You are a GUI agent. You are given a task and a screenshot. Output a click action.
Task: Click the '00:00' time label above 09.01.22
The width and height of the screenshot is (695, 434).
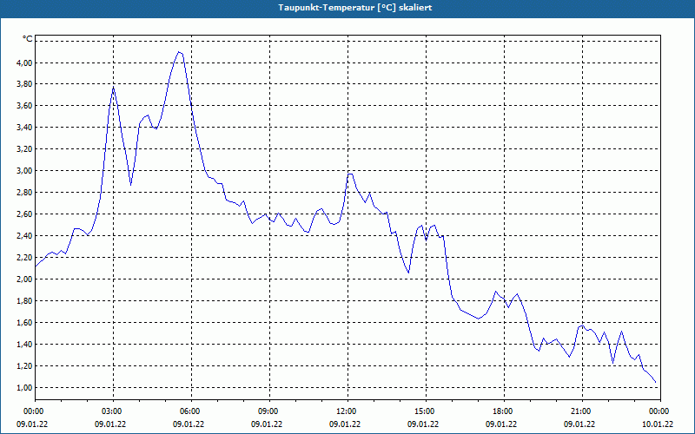(32, 411)
